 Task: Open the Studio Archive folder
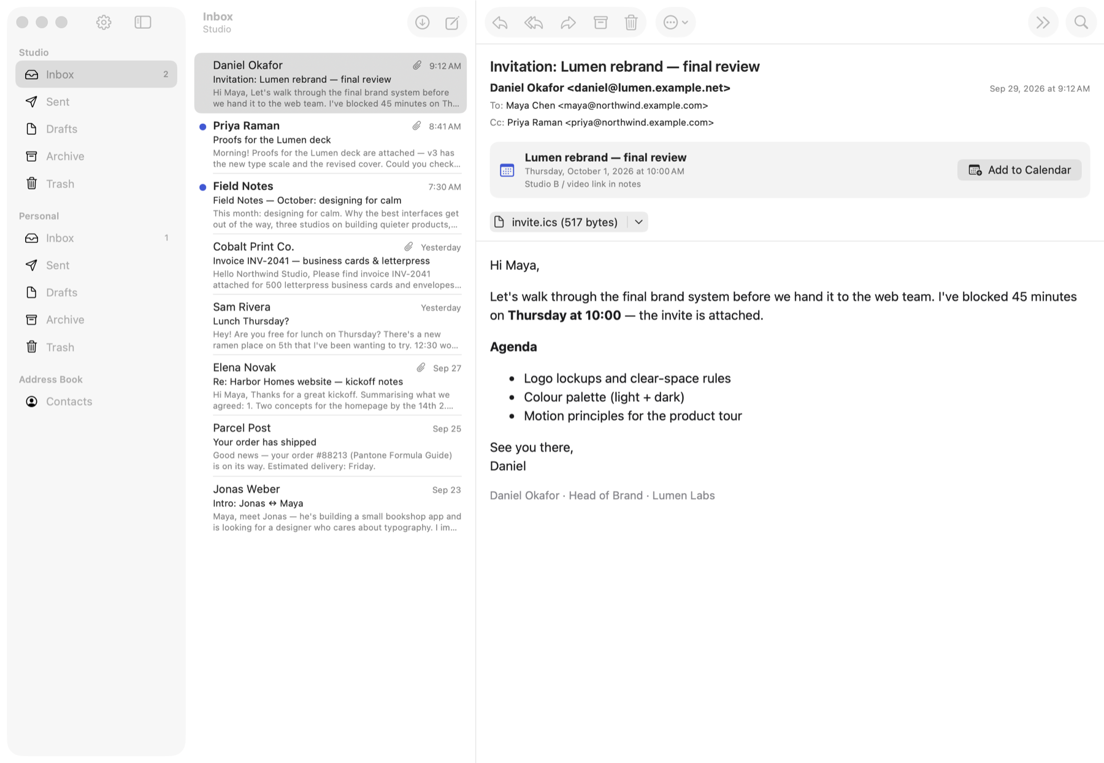click(96, 156)
